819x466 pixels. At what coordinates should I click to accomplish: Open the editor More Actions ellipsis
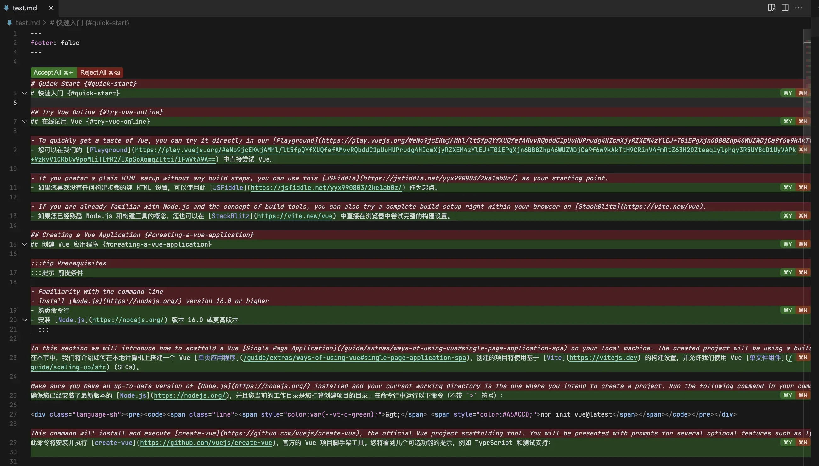[x=799, y=8]
